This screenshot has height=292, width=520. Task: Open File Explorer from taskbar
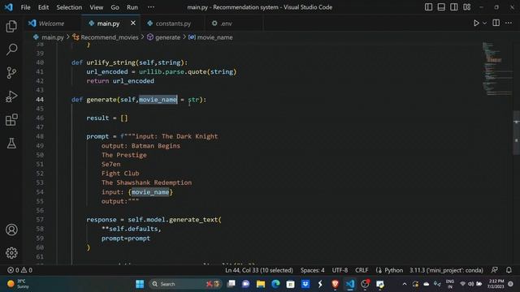pos(261,284)
